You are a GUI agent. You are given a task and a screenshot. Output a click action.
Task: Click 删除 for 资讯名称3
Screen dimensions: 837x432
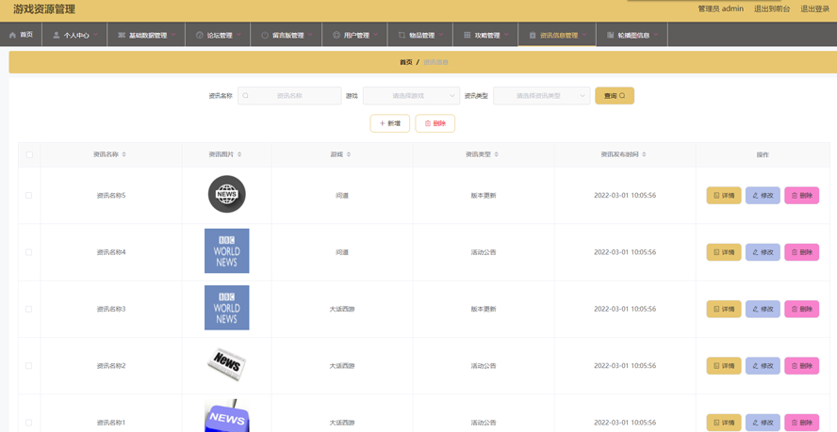point(802,309)
